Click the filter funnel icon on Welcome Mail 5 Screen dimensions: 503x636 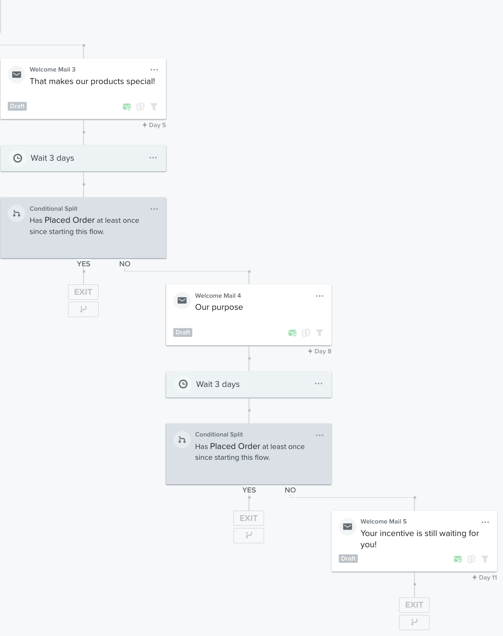(x=485, y=559)
